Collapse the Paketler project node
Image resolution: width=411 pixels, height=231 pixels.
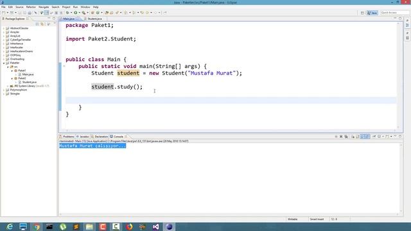[4, 63]
